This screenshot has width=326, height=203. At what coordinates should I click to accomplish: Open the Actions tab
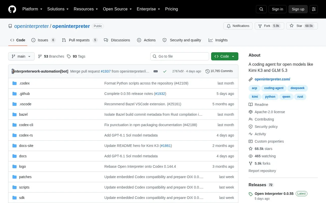tap(146, 40)
